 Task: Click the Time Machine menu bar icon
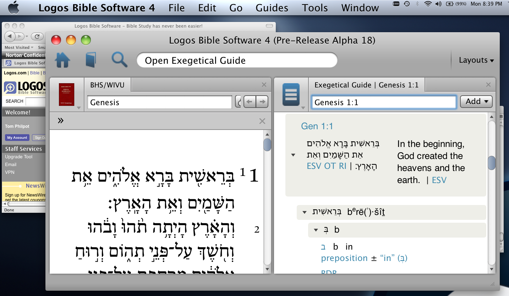[x=407, y=4]
